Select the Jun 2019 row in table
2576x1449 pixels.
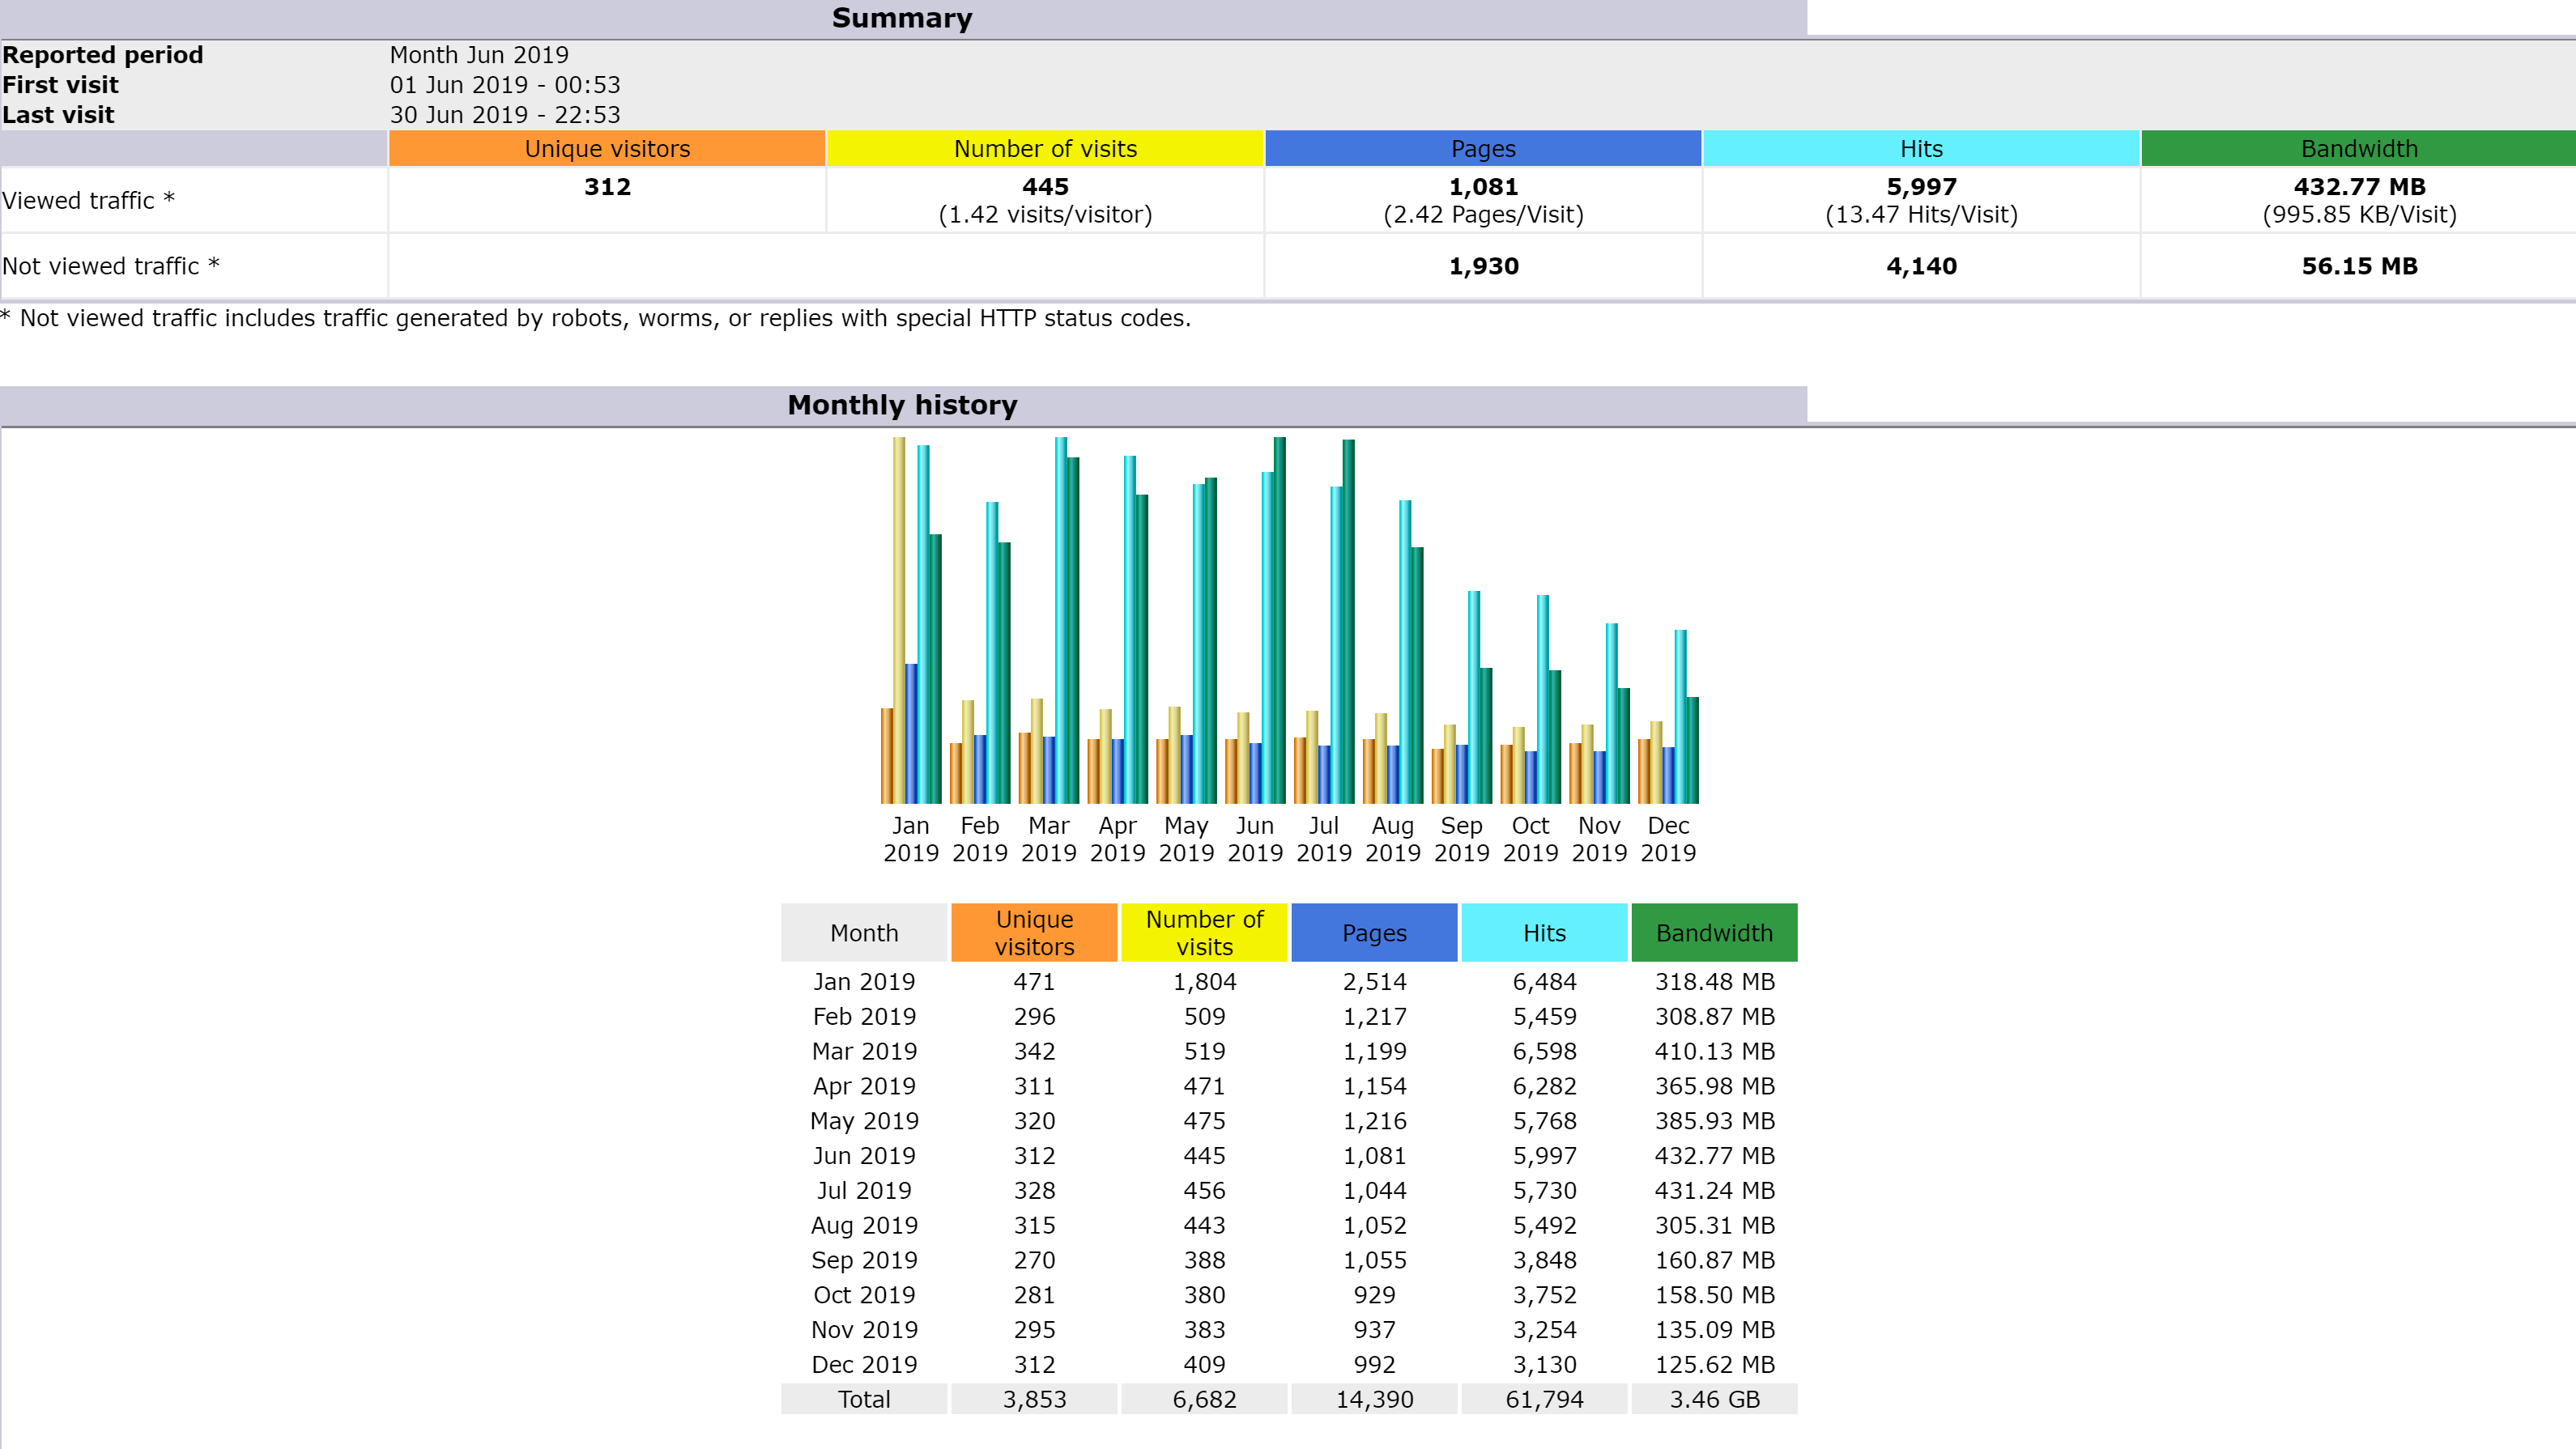(864, 1155)
